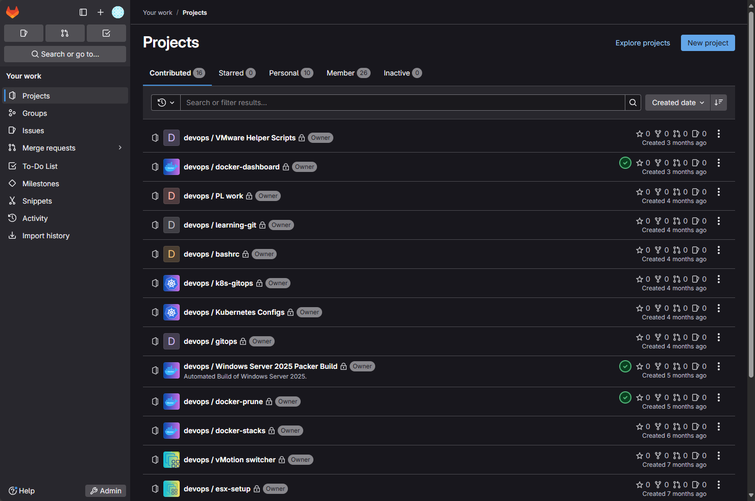The width and height of the screenshot is (755, 501).
Task: Click the search magnifier button
Action: (x=633, y=103)
